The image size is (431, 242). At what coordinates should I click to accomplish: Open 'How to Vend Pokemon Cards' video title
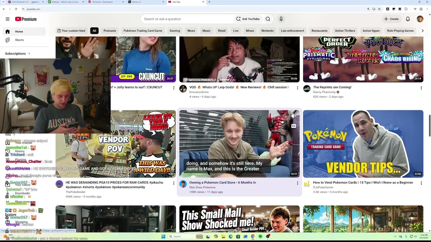(x=363, y=183)
